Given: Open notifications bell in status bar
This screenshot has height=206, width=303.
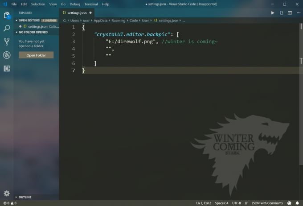Looking at the screenshot, I should [297, 203].
